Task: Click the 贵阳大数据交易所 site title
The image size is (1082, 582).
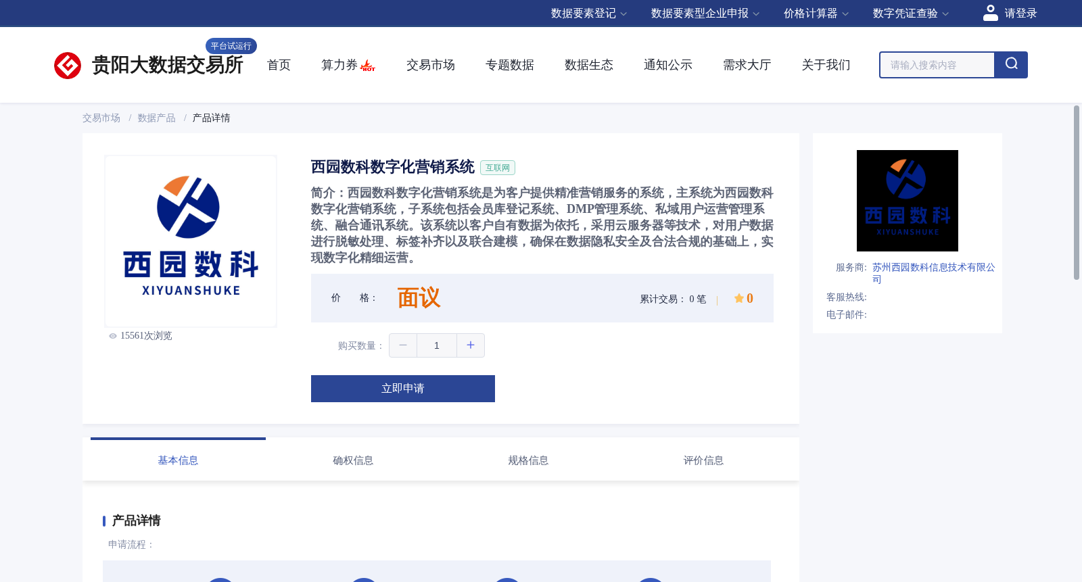Action: [167, 66]
